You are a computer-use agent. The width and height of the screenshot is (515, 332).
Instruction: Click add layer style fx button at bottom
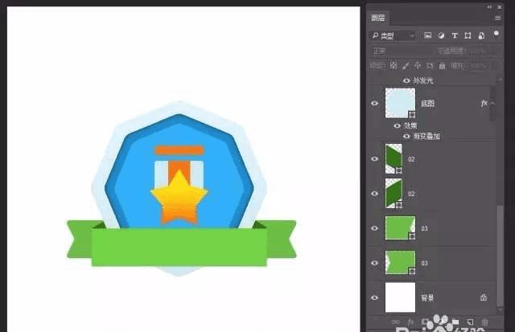(x=410, y=322)
